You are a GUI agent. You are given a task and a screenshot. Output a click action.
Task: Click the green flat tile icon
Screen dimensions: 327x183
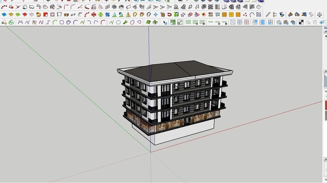(18, 14)
